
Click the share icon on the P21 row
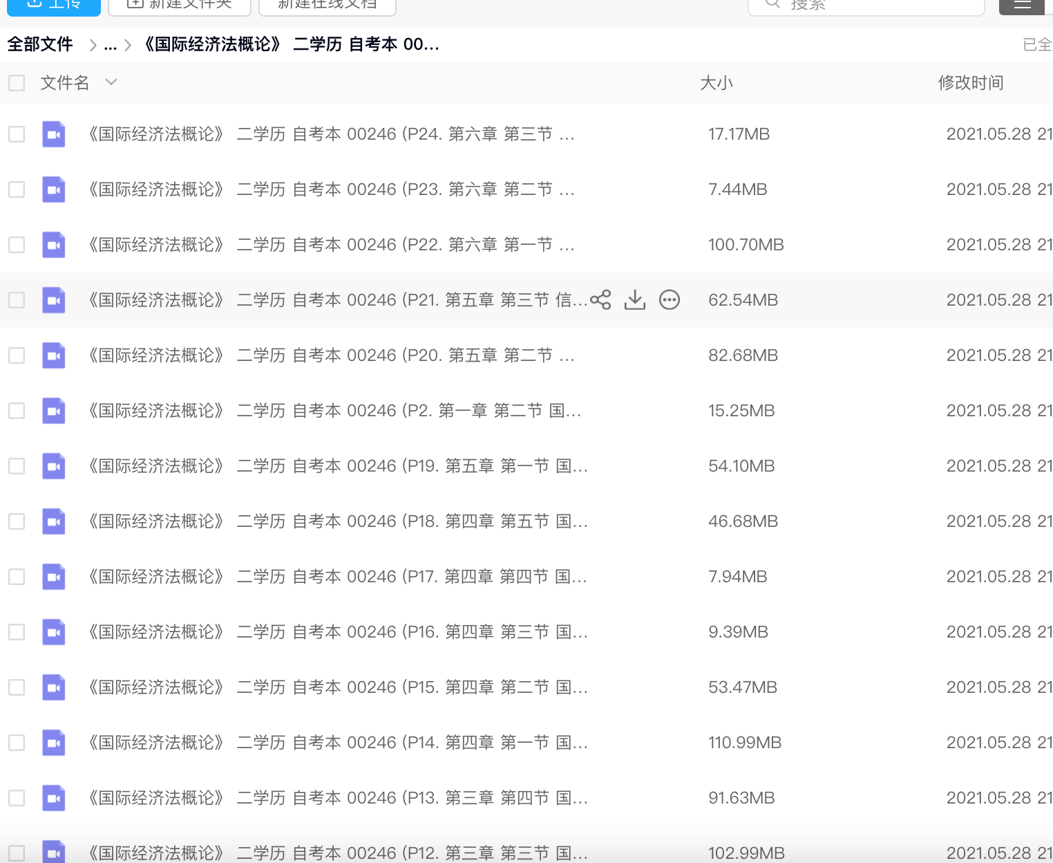point(600,299)
